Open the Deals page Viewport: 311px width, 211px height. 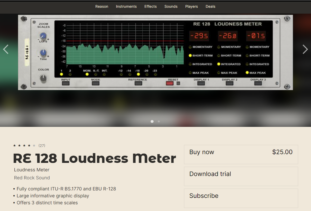click(x=211, y=6)
